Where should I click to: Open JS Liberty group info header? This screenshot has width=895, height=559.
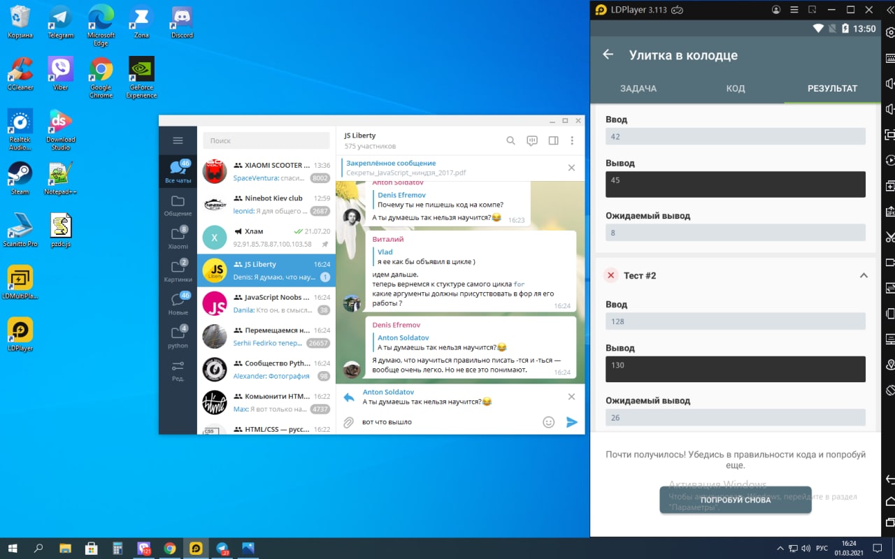point(370,140)
